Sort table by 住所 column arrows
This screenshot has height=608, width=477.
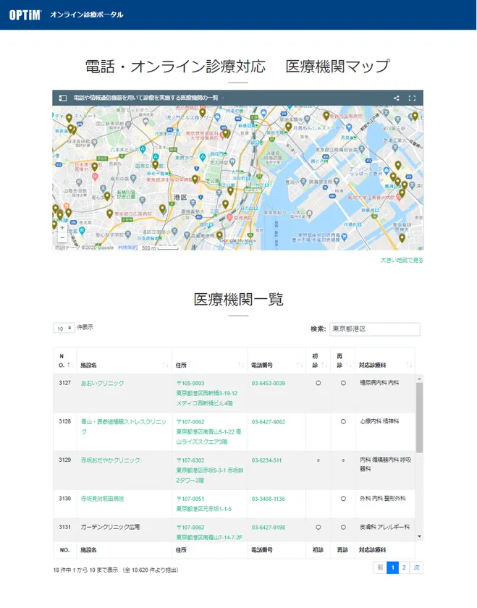point(241,365)
